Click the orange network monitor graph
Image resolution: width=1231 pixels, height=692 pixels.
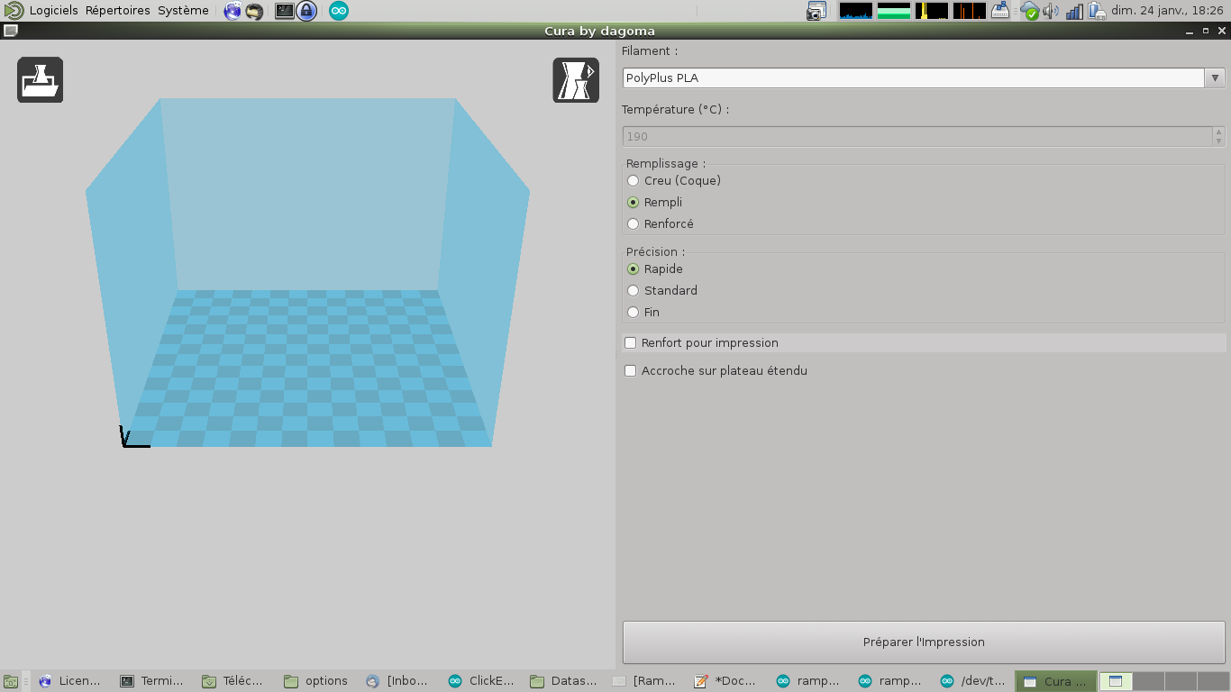(x=970, y=11)
